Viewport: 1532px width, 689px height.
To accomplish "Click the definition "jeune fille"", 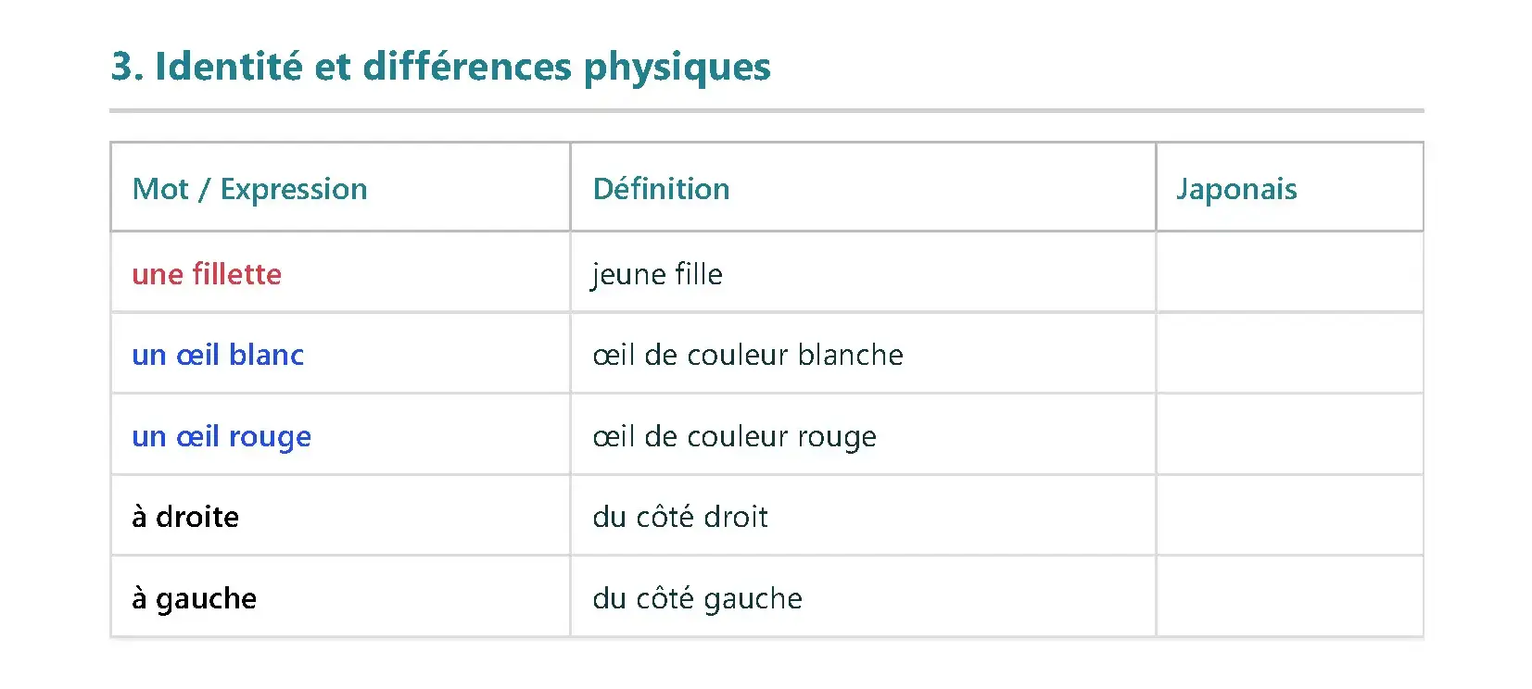I will tap(657, 274).
